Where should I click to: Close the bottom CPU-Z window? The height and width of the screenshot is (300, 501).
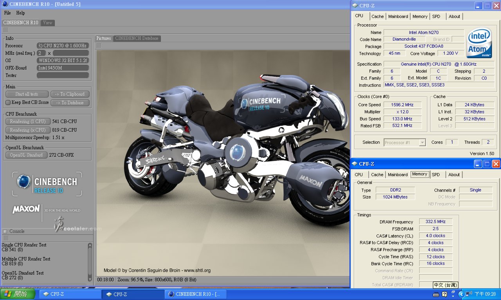coord(496,164)
